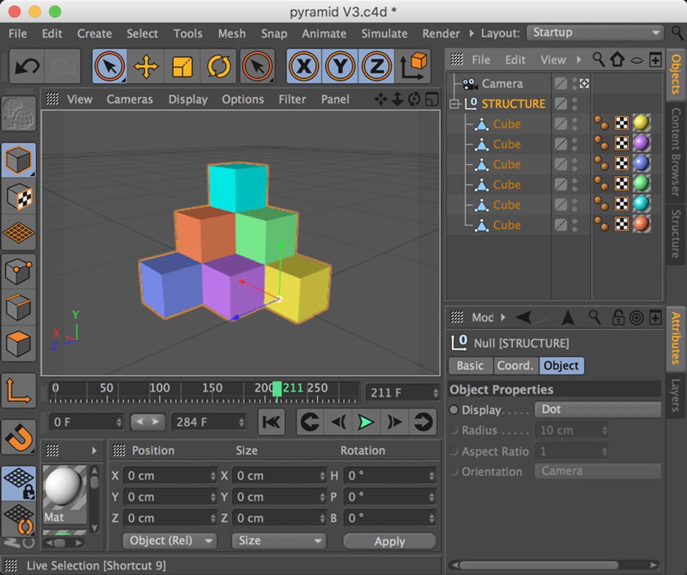Viewport: 687px width, 575px height.
Task: Toggle Z axis lock
Action: (x=376, y=66)
